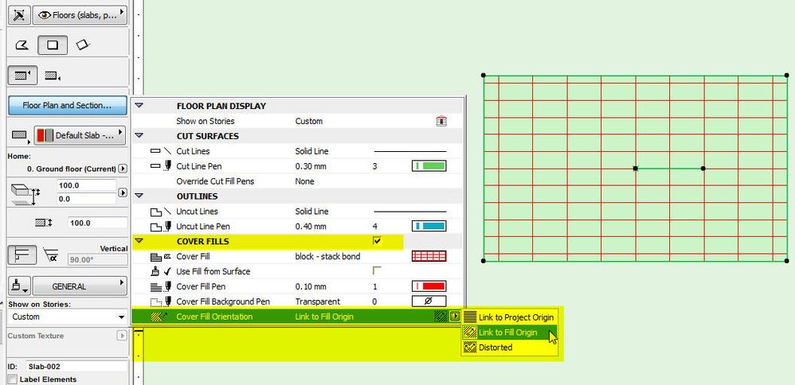Open the Cover Fill Orientation options arrow
This screenshot has width=795, height=385.
[x=454, y=317]
